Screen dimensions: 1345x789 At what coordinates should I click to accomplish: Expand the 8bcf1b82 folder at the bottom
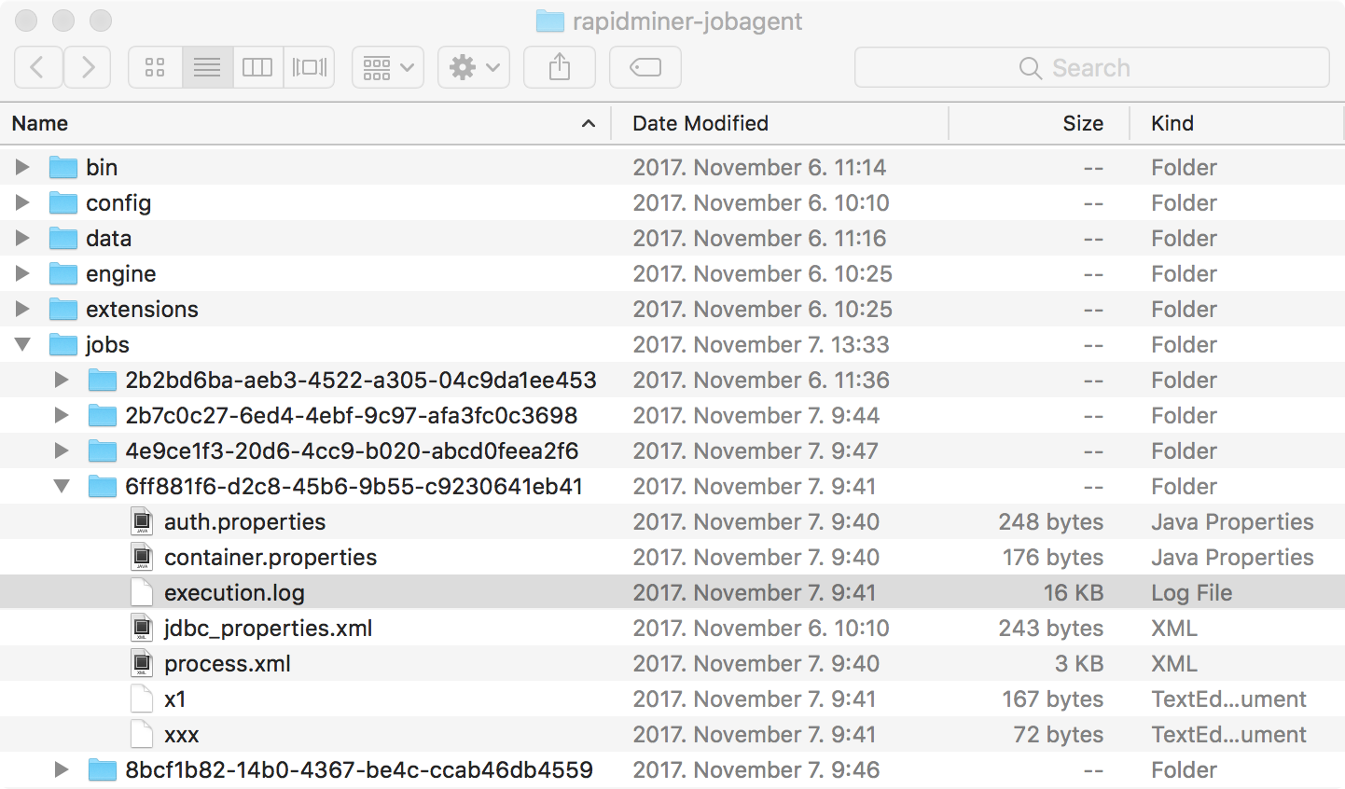[x=62, y=769]
